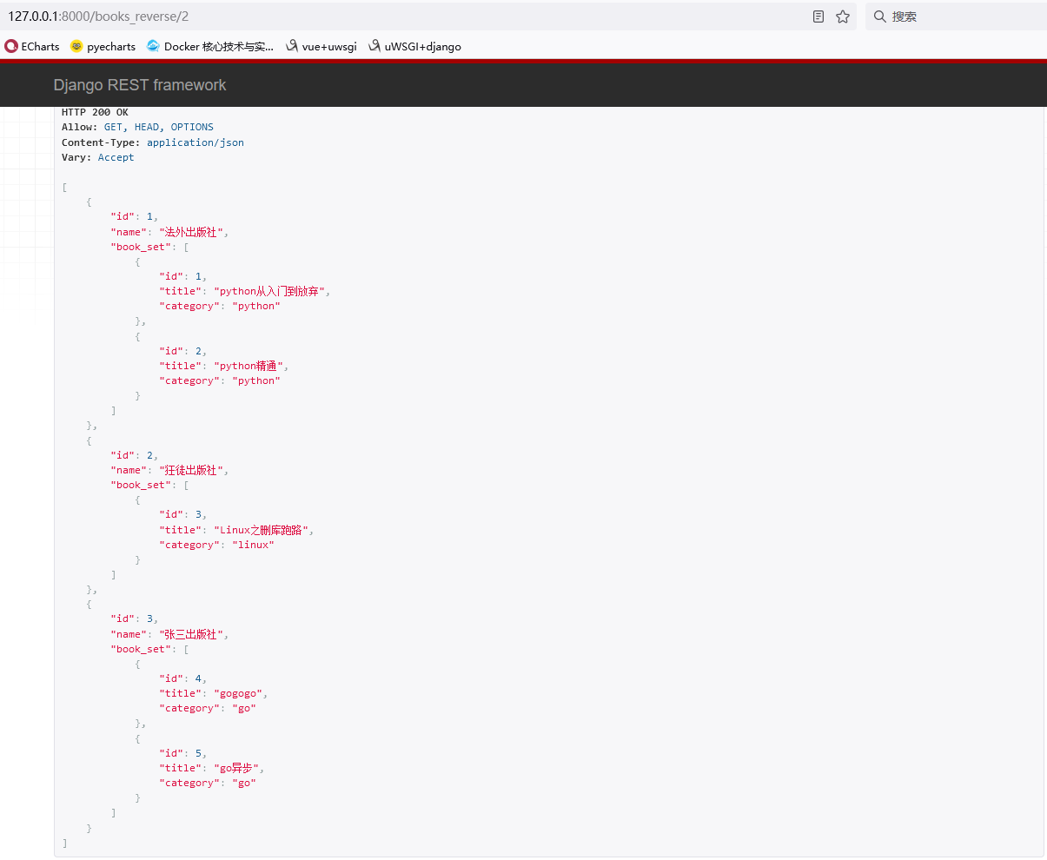Viewport: 1047px width, 860px height.
Task: Click the Docker bookmark favicon
Action: [154, 46]
